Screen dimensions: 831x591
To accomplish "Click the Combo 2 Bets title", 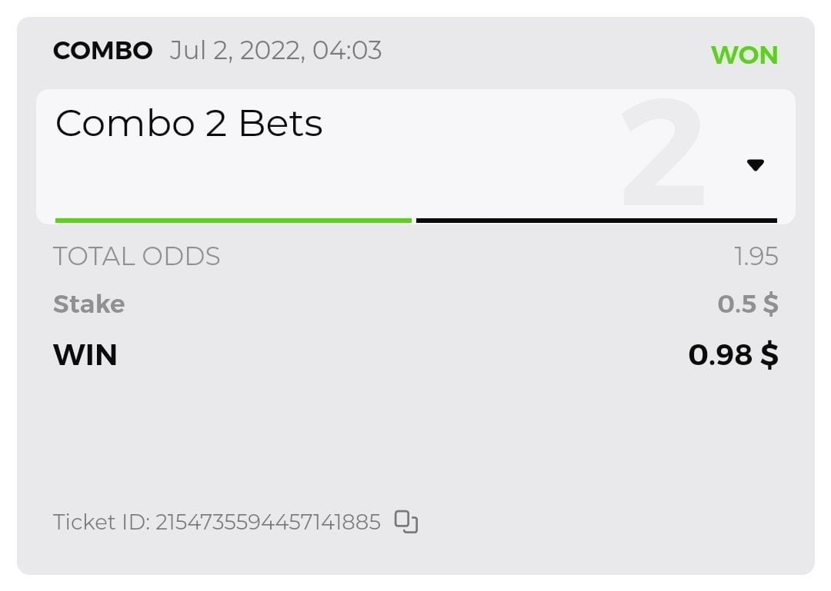I will tap(189, 123).
